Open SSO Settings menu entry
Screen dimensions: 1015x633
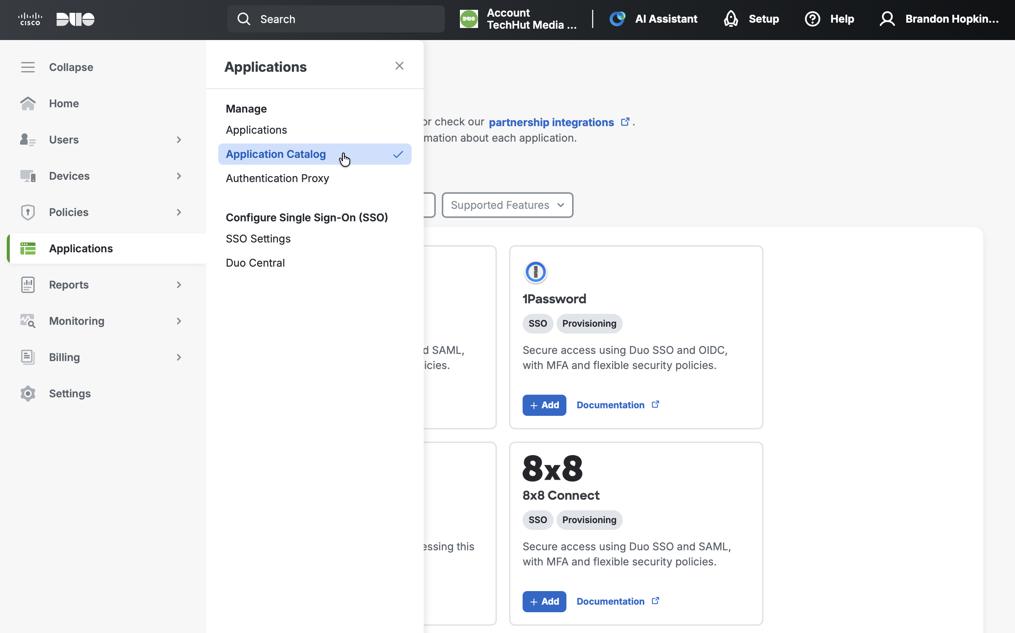pyautogui.click(x=258, y=239)
